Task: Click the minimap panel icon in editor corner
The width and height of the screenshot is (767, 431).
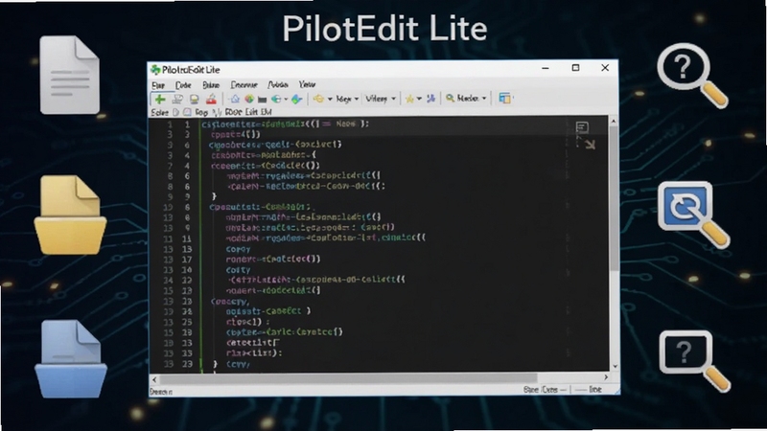Action: click(x=582, y=127)
